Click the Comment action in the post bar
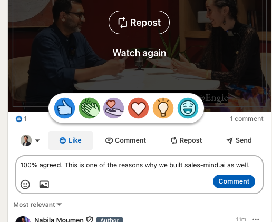 coord(126,140)
